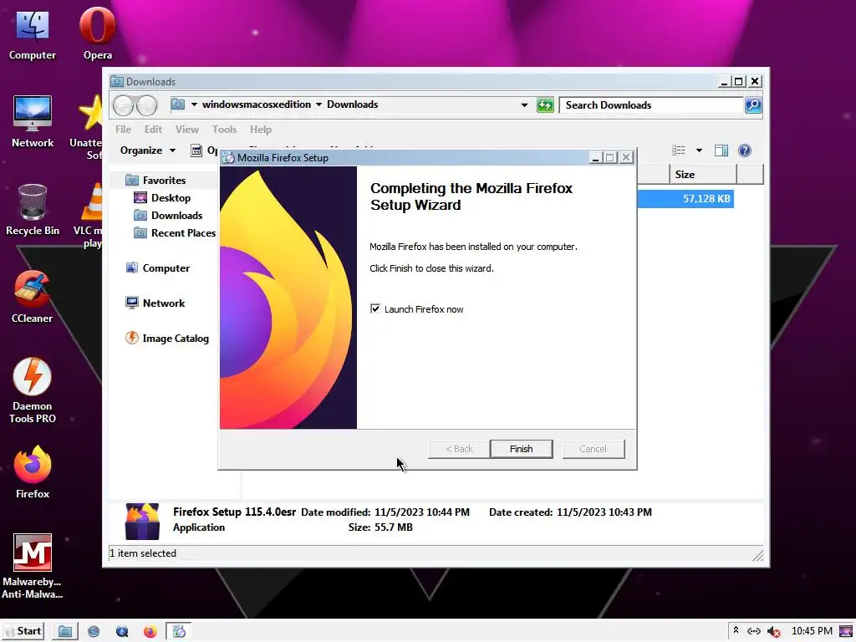The height and width of the screenshot is (642, 856).
Task: Click Finish in the Firefox Setup wizard
Action: pos(522,449)
